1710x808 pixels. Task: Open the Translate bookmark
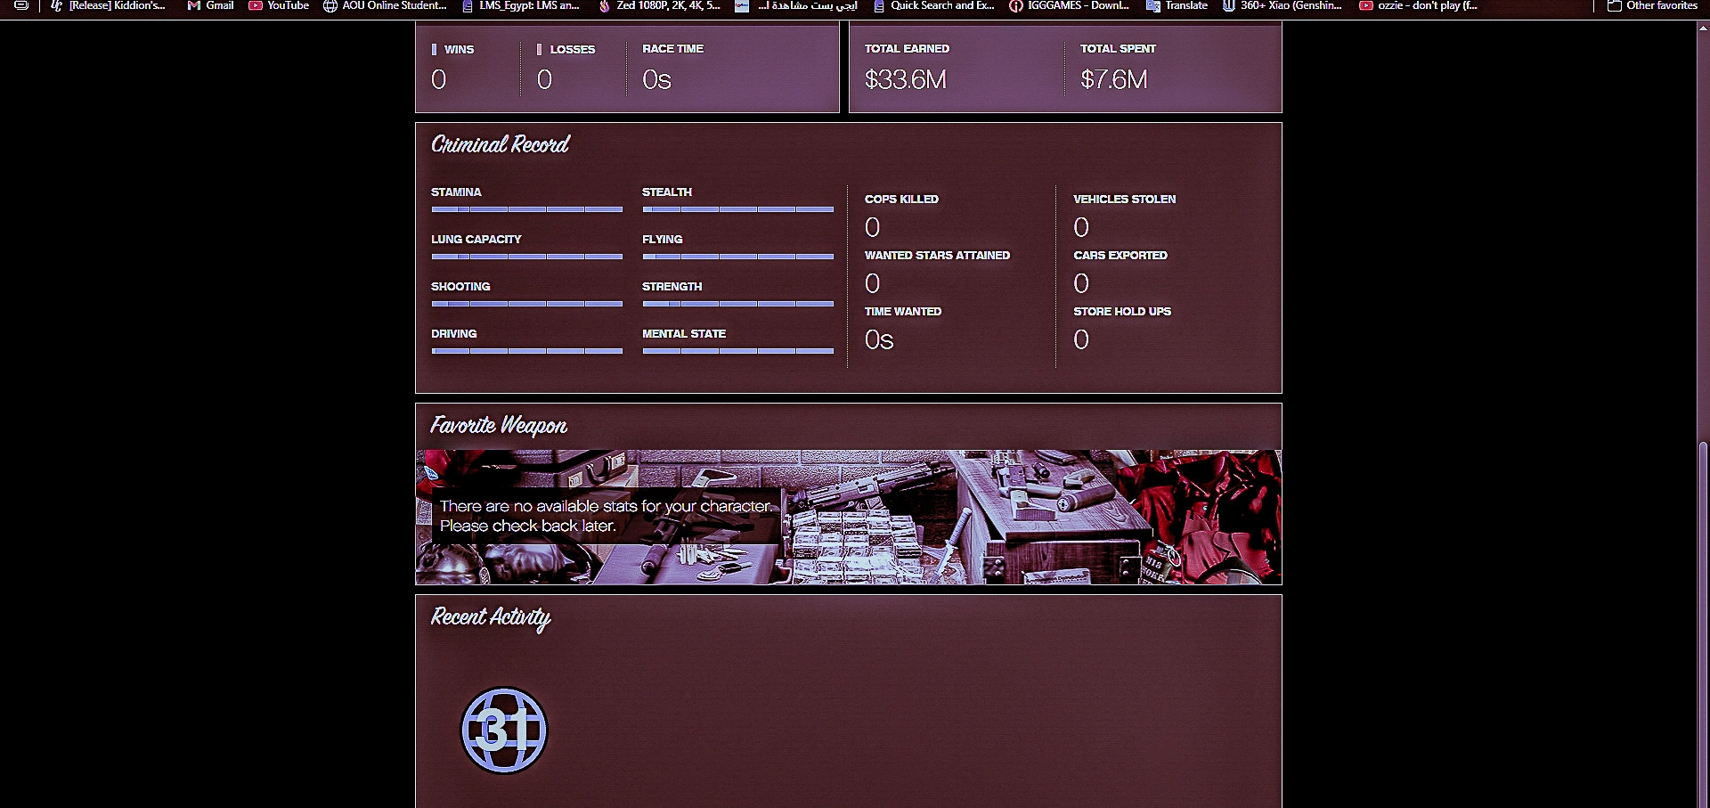point(1177,5)
